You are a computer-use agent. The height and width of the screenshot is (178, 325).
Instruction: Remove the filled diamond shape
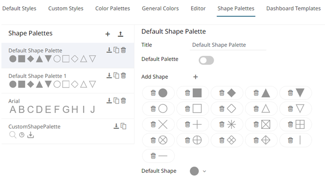[222, 93]
